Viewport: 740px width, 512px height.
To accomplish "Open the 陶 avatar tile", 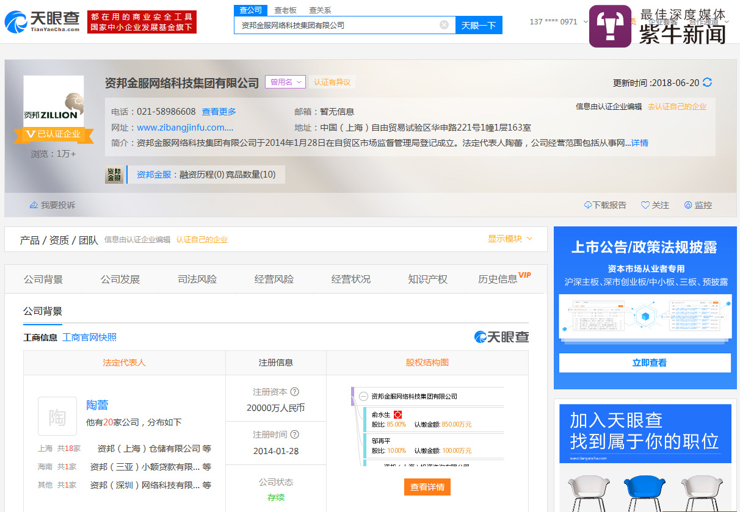I will (x=57, y=416).
